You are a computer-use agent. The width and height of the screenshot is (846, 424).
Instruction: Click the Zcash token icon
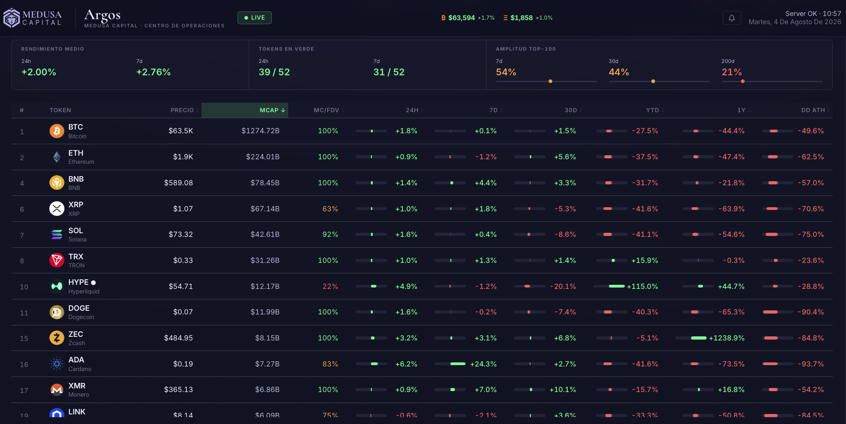pos(57,338)
